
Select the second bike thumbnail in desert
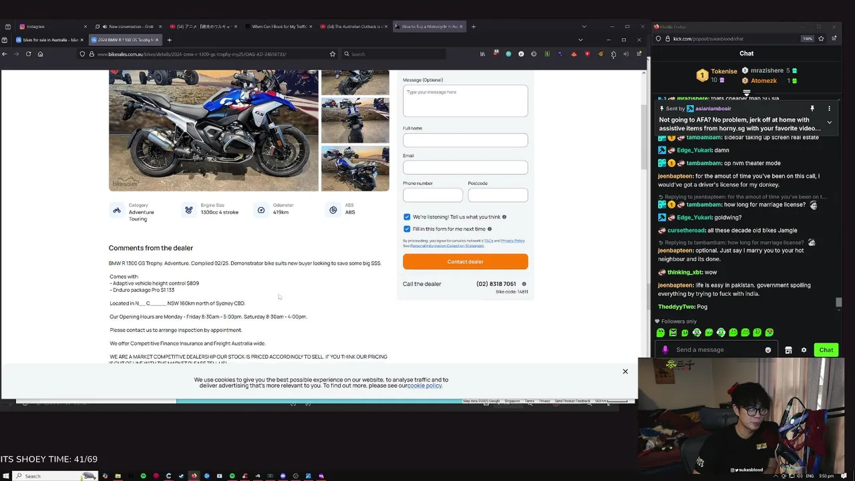tap(355, 120)
